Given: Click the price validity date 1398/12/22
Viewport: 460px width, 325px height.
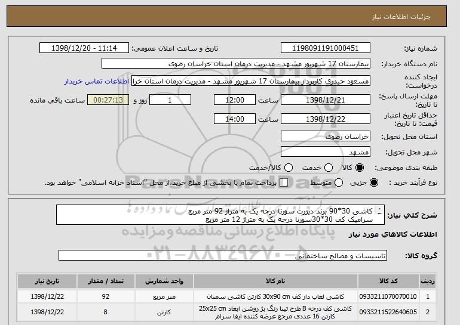Looking at the screenshot, I should [326, 119].
